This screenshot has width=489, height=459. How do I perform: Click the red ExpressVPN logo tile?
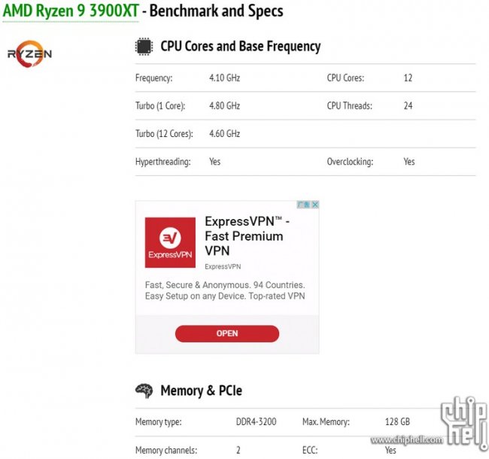[x=170, y=242]
